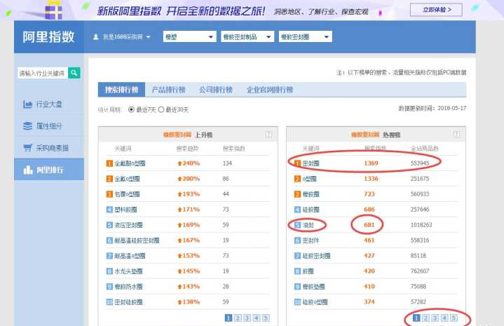The height and width of the screenshot is (326, 504).
Task: Click the user avatar icon in header
Action: pyautogui.click(x=95, y=37)
